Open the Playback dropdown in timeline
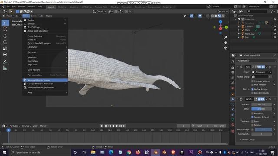Screen dimensions: 278x156 14,126
